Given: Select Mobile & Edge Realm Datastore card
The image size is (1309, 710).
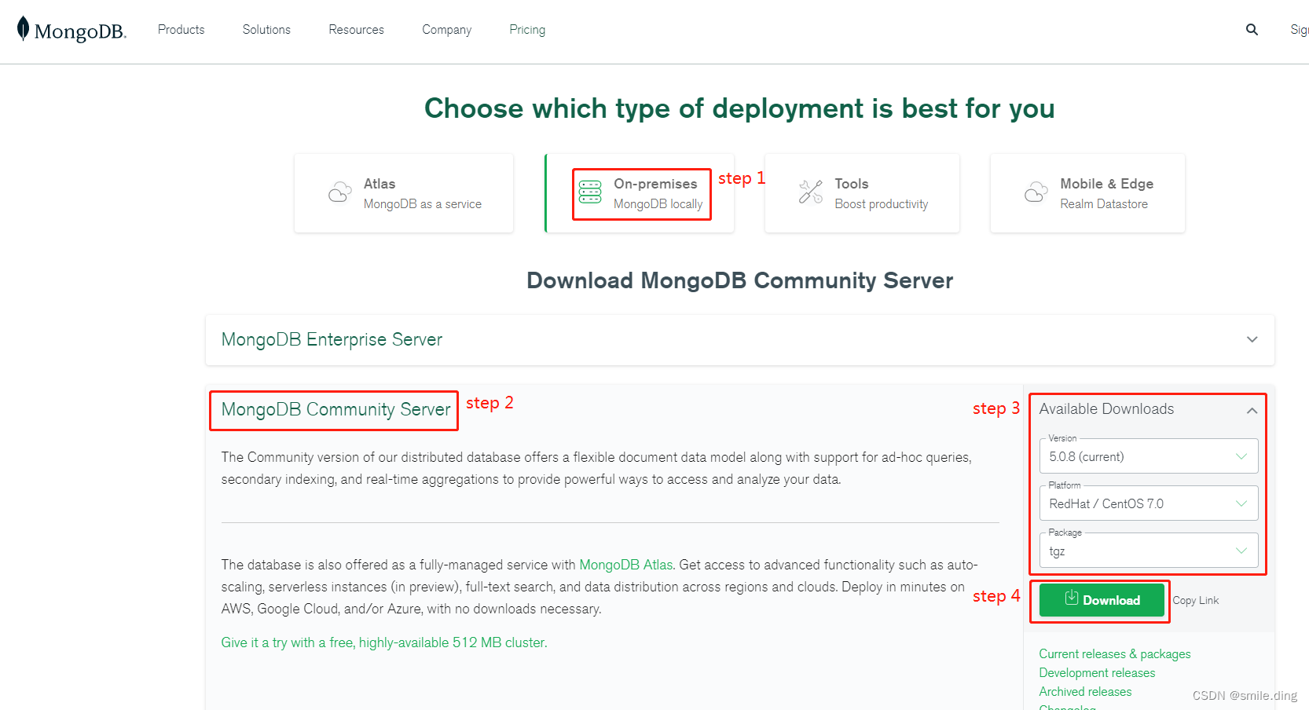Looking at the screenshot, I should pyautogui.click(x=1087, y=193).
